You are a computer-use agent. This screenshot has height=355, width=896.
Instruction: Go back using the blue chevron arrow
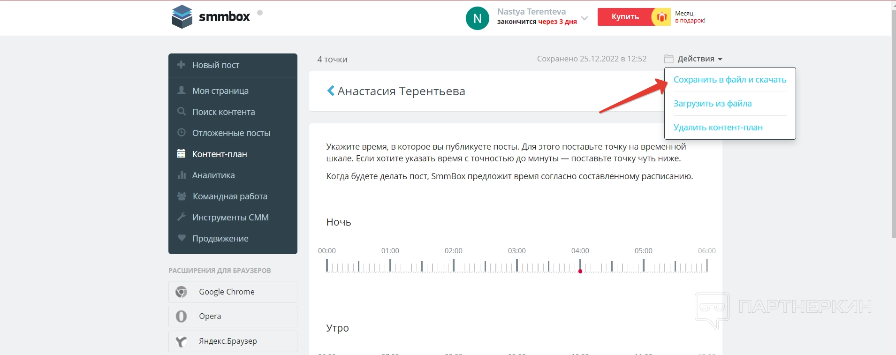coord(331,91)
